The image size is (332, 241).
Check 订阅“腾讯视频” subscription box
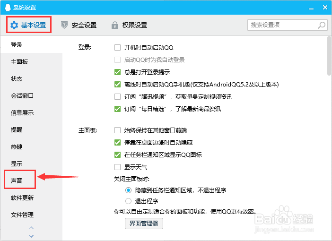pyautogui.click(x=117, y=96)
